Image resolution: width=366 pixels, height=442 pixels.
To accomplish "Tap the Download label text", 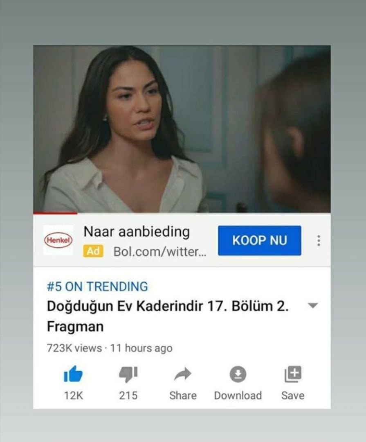I will (238, 395).
